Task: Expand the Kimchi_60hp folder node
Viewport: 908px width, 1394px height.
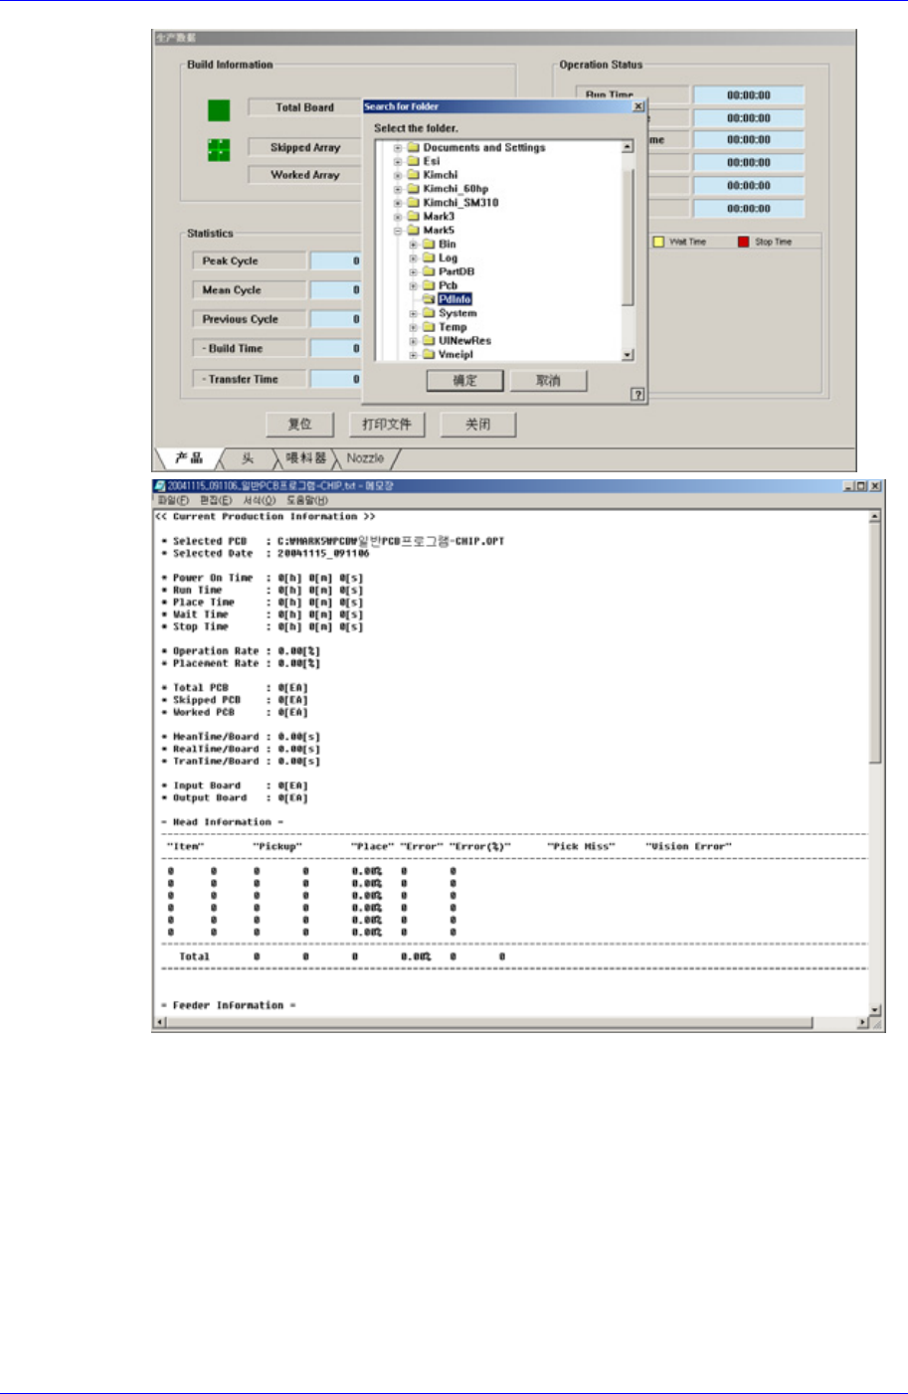Action: click(398, 189)
